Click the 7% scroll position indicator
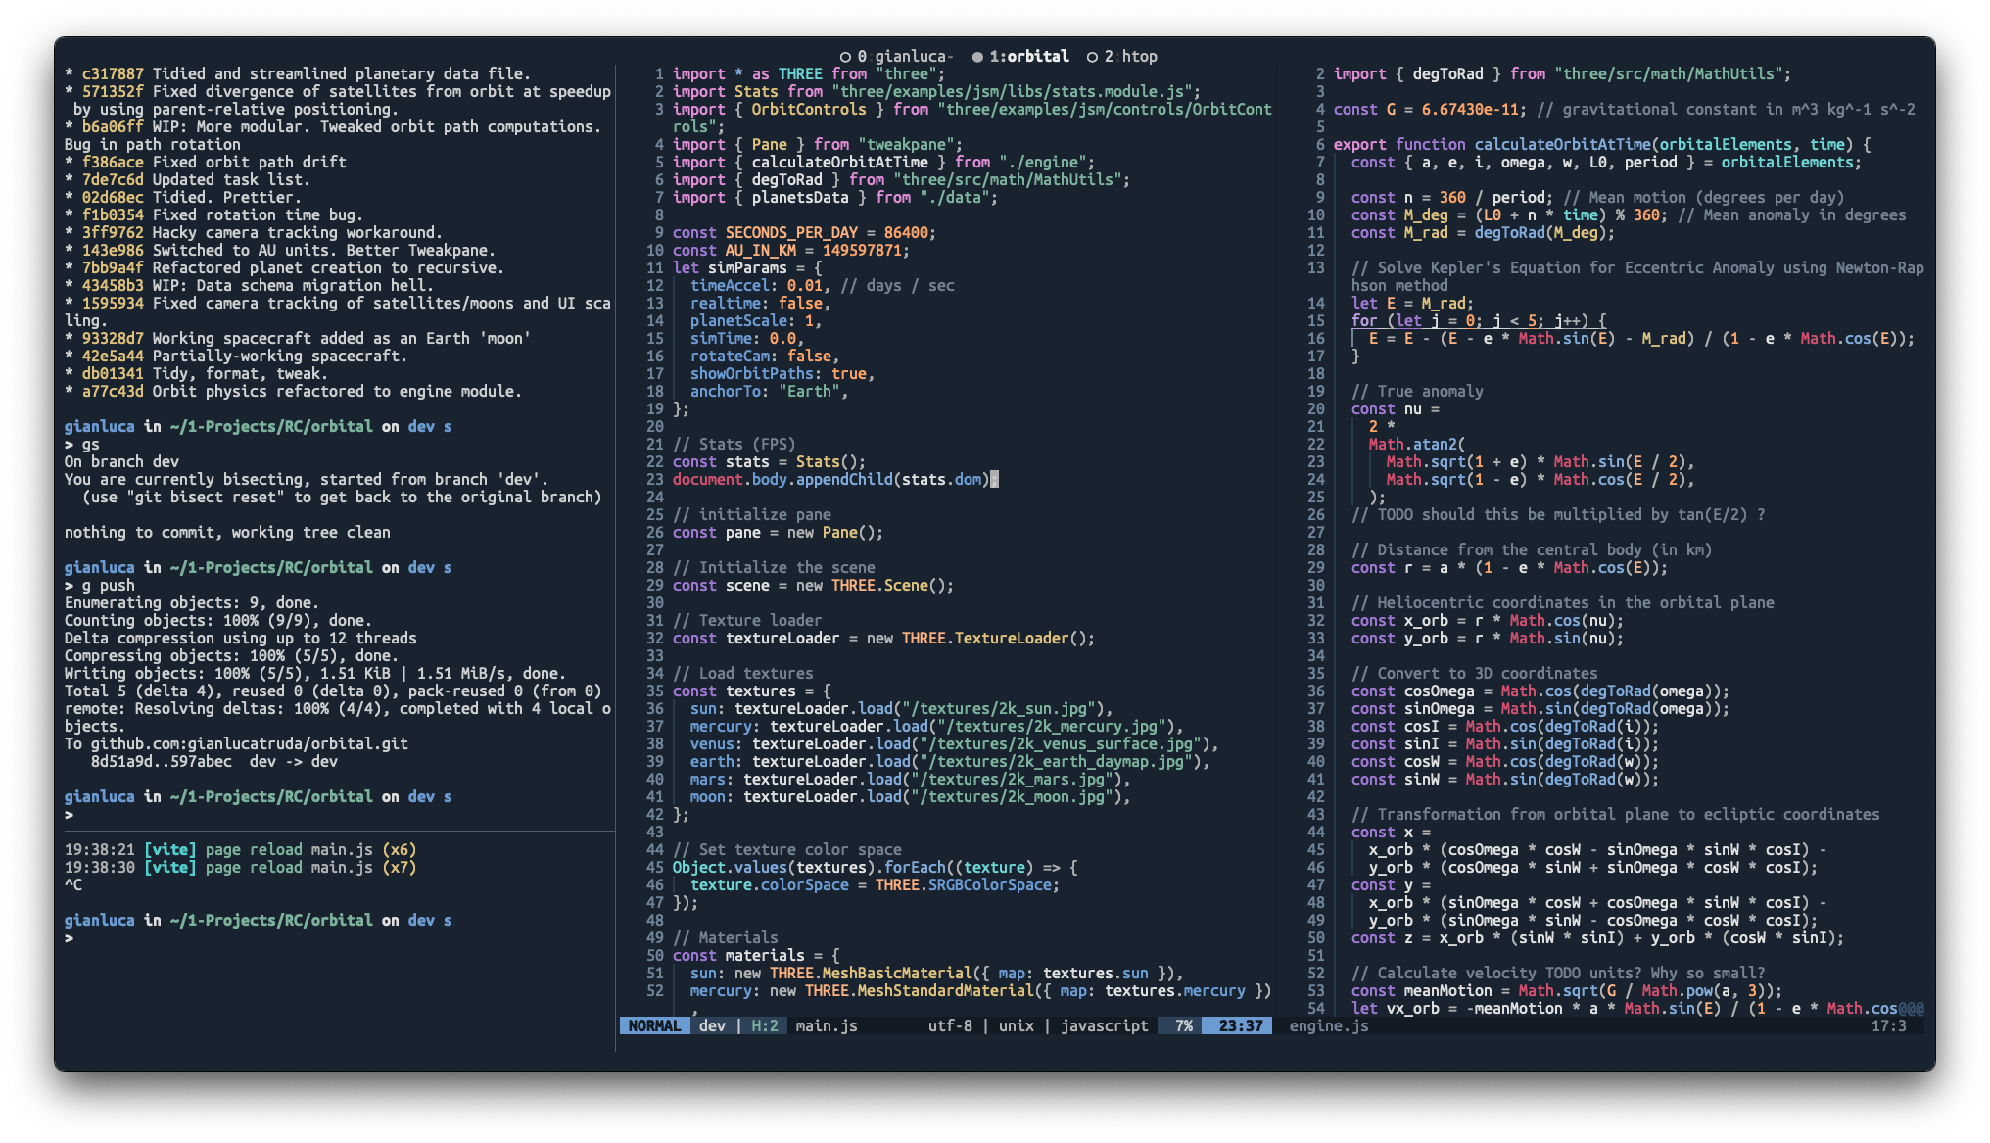This screenshot has height=1143, width=1990. pos(1184,1025)
